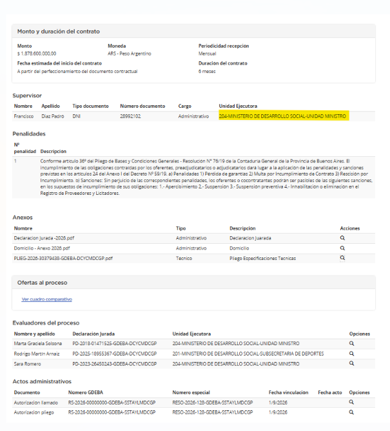Click the Mensual periodicity value

(208, 54)
